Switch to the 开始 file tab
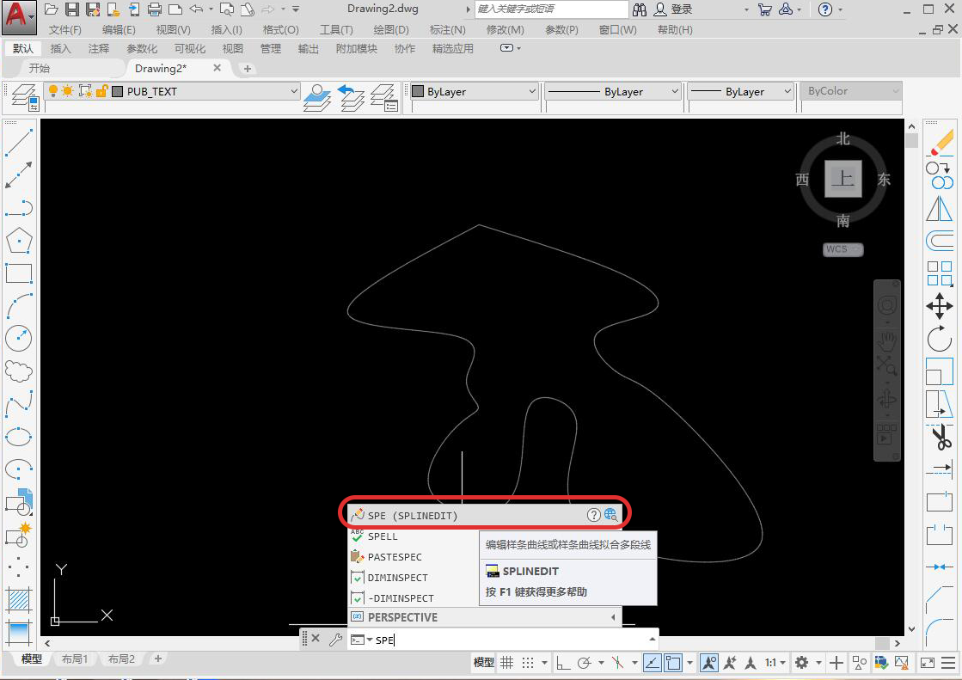The height and width of the screenshot is (680, 962). (40, 68)
